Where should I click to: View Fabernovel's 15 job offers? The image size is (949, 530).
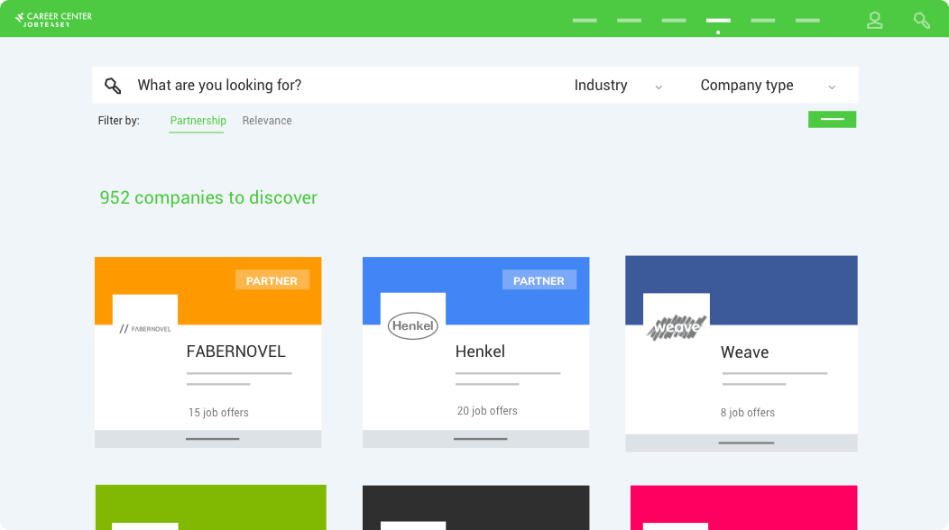[x=218, y=413]
